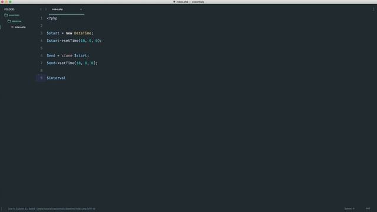377x212 pixels.
Task: Go to the next tab arrow
Action: tap(46, 9)
